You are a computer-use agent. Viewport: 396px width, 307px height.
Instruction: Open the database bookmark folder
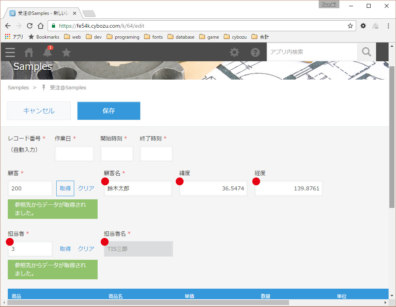tap(181, 37)
